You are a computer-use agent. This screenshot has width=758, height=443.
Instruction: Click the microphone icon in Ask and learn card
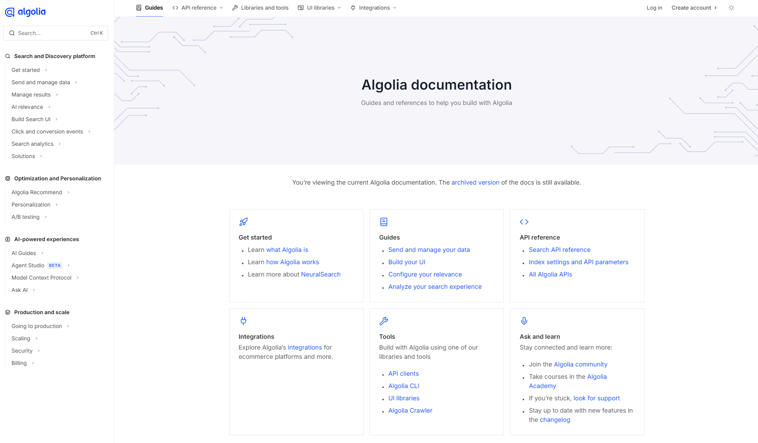pos(524,321)
